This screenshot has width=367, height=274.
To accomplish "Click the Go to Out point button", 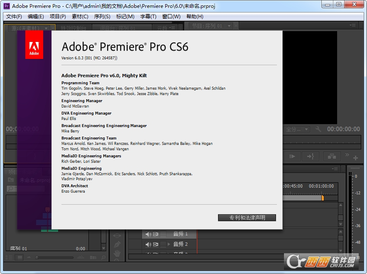I will click(310, 156).
